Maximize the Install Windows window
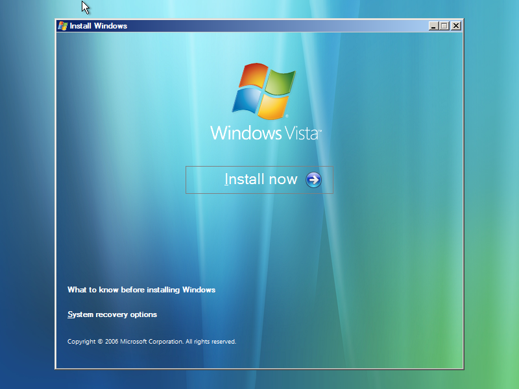 pyautogui.click(x=444, y=26)
